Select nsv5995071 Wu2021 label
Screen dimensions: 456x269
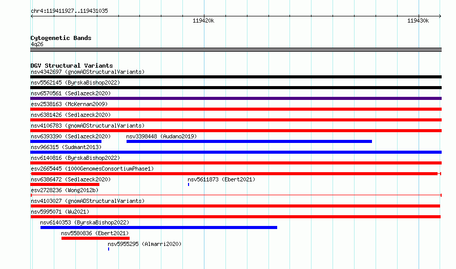point(60,212)
